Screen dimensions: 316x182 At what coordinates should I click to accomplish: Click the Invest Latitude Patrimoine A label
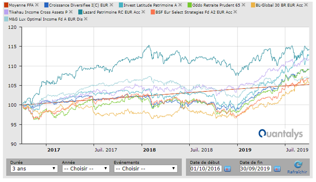(x=150, y=5)
